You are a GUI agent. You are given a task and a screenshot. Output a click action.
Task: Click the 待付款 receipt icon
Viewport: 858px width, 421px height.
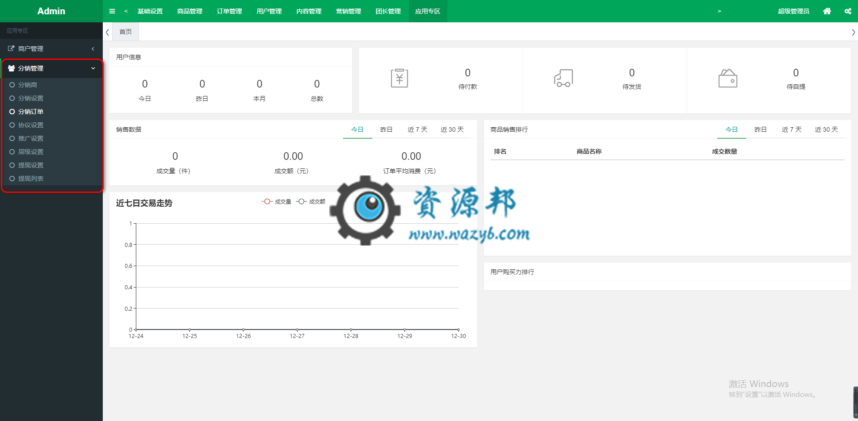click(x=400, y=78)
